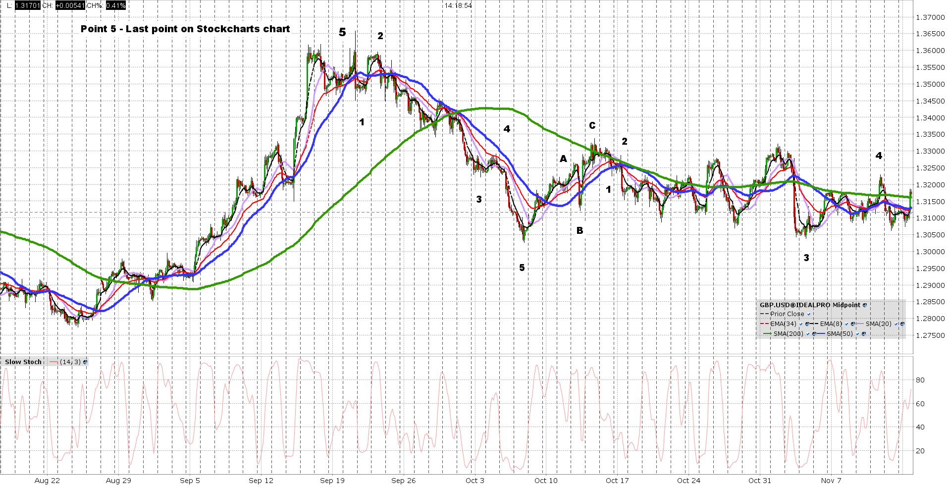Click the 80 level on stochastic axis
The width and height of the screenshot is (949, 488).
coord(920,380)
